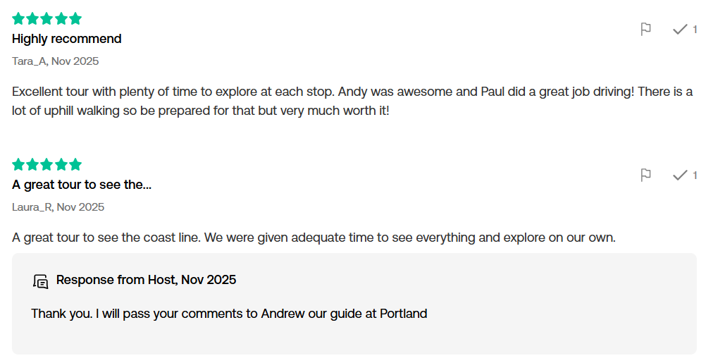The height and width of the screenshot is (363, 706).
Task: Click third star of Tara_A's rating
Action: tap(47, 19)
